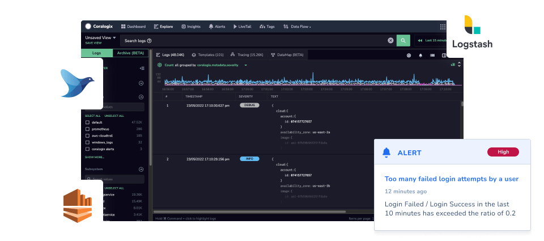Screen dimensions: 544x241
Task: Switch to list row view icon
Action: [432, 55]
